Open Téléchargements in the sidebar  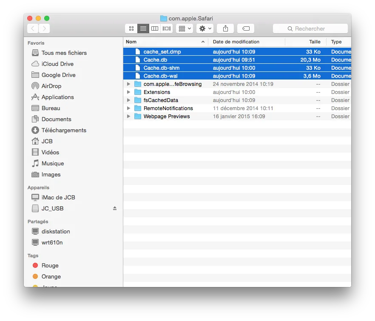(63, 130)
